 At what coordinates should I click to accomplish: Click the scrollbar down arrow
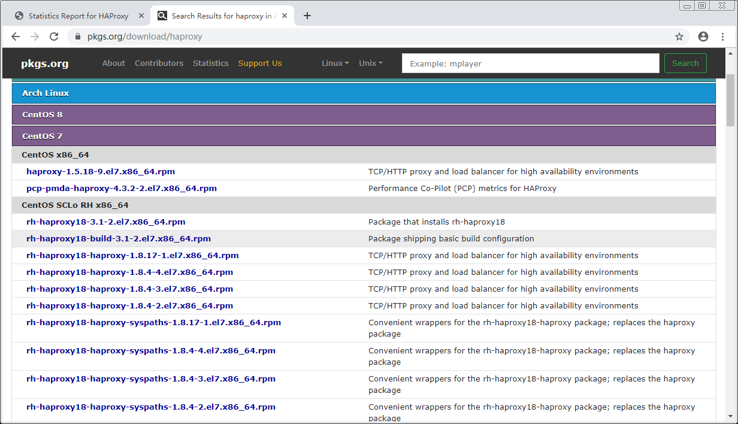pyautogui.click(x=730, y=417)
